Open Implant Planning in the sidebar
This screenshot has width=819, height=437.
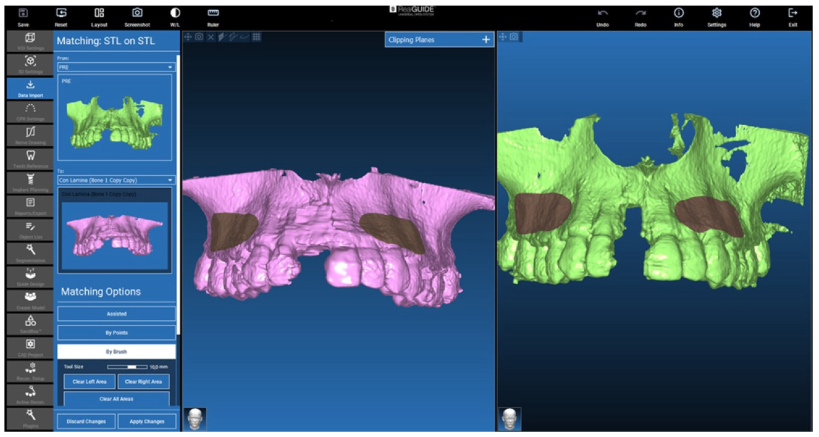(30, 183)
